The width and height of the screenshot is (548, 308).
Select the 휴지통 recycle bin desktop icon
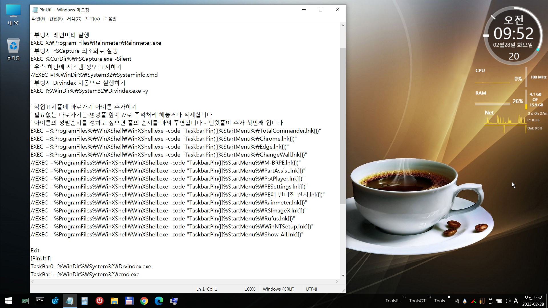(x=13, y=49)
